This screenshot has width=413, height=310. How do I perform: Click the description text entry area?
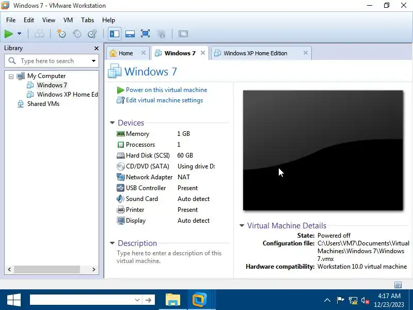pyautogui.click(x=169, y=257)
